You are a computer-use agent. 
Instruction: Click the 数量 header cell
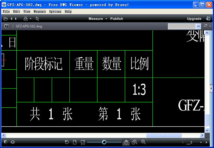[112, 64]
